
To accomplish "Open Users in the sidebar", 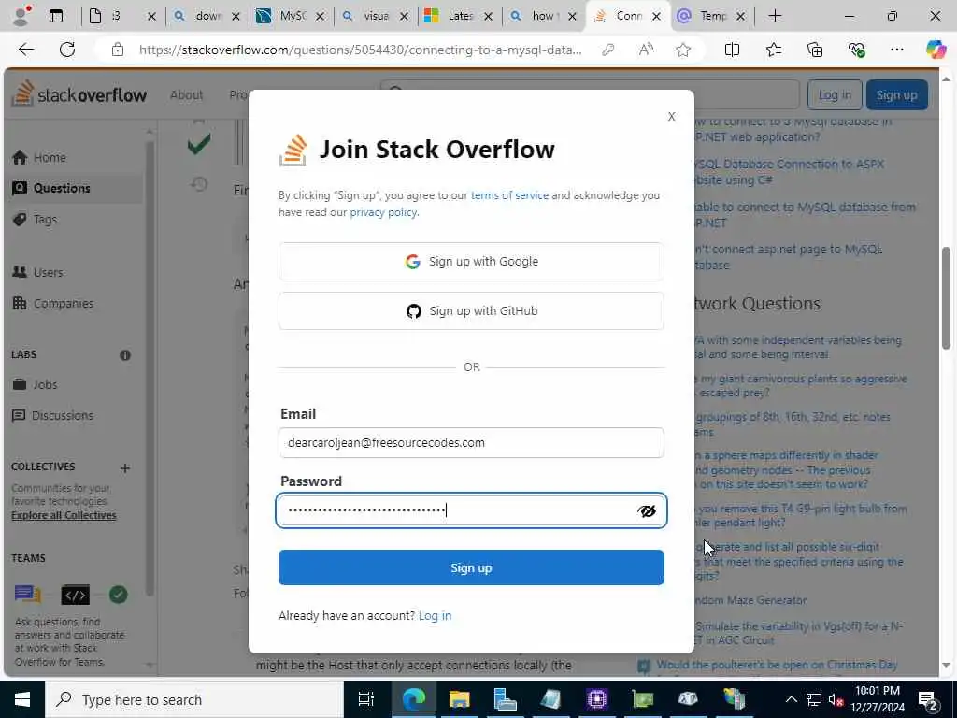I will (x=49, y=272).
